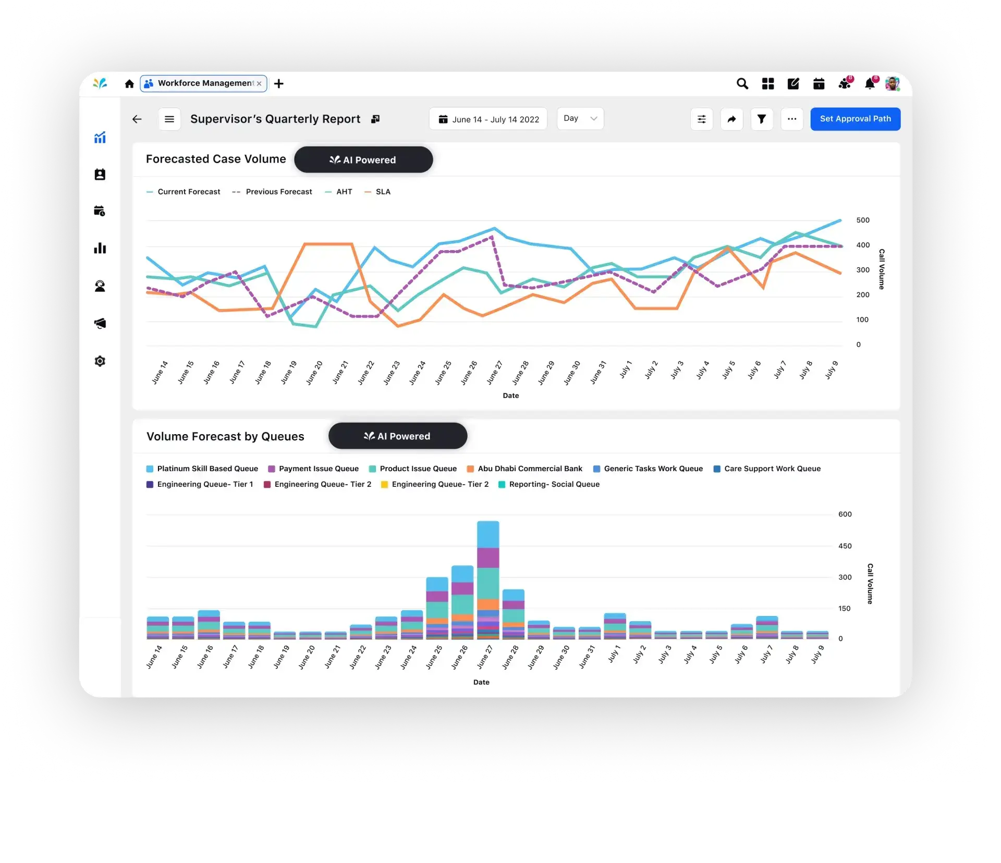The image size is (1001, 863).
Task: Go back using the left arrow
Action: click(x=137, y=119)
